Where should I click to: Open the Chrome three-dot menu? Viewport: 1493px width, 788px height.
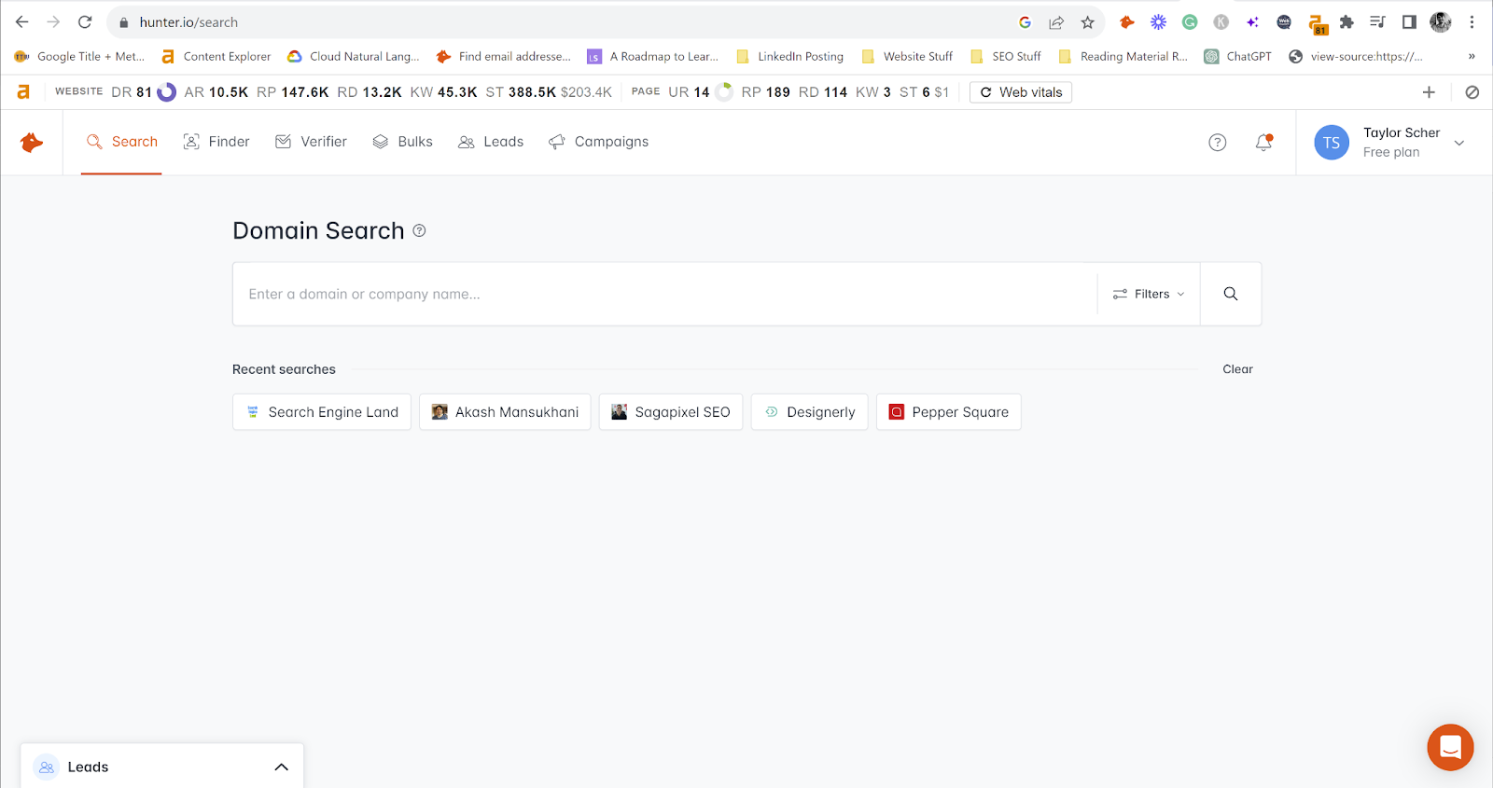click(1472, 22)
